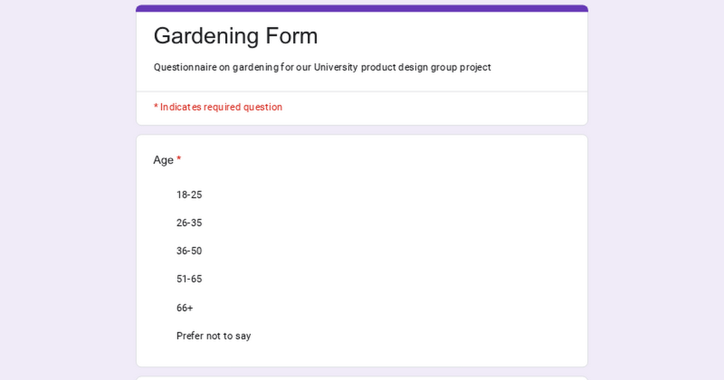Pick the 36-50 age option
724x380 pixels.
click(x=189, y=251)
